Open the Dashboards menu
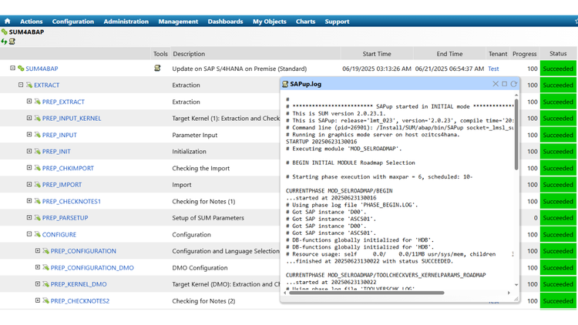Image resolution: width=578 pixels, height=325 pixels. (x=225, y=22)
